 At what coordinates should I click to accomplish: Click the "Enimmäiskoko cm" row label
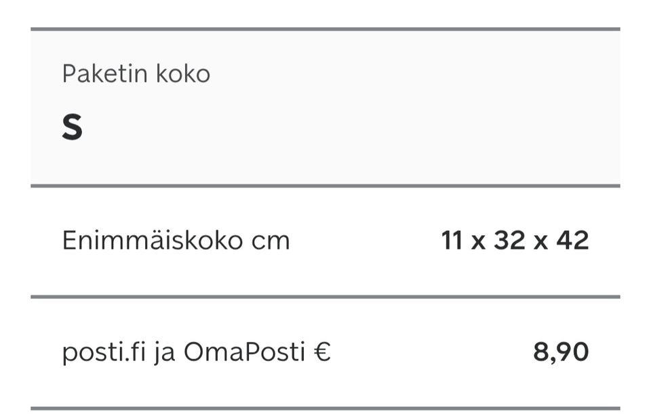coord(176,240)
